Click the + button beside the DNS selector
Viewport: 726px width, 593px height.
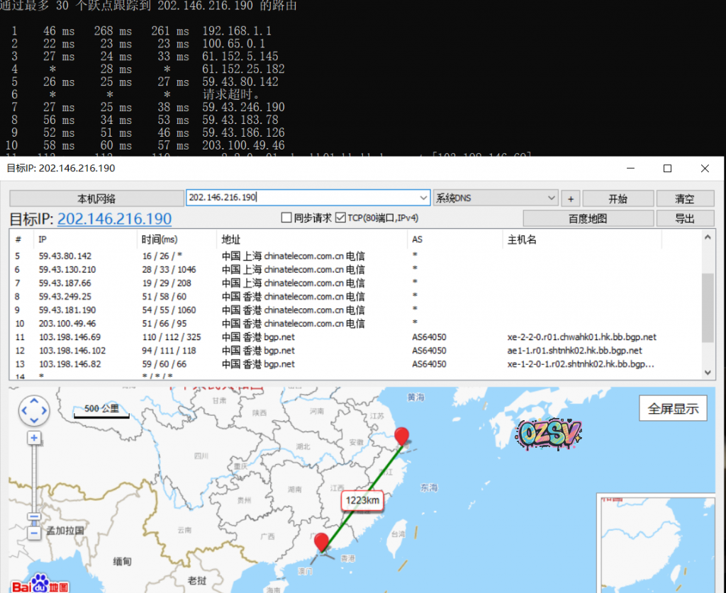coord(571,198)
